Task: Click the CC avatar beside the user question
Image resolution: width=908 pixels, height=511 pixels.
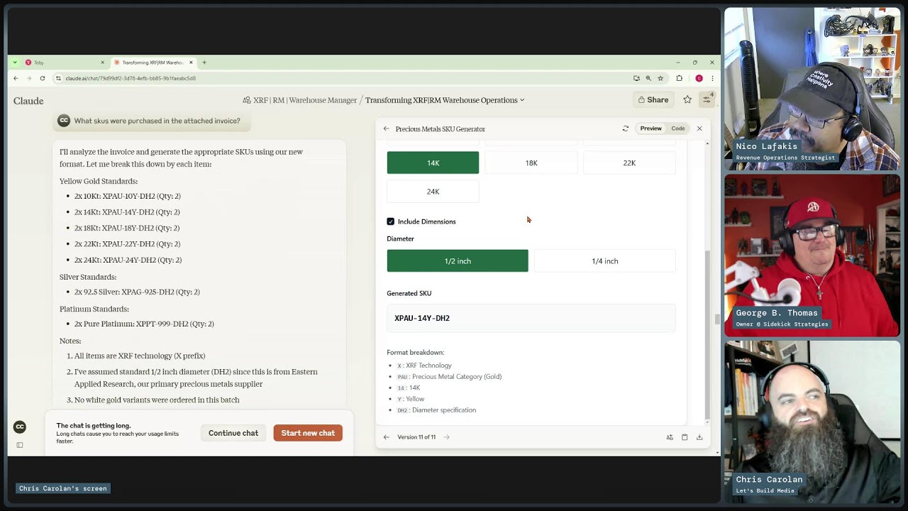Action: 64,121
